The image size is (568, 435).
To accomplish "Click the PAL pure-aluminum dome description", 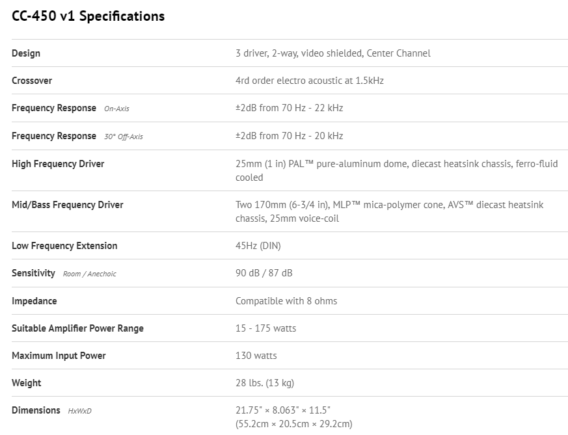I will pyautogui.click(x=396, y=170).
